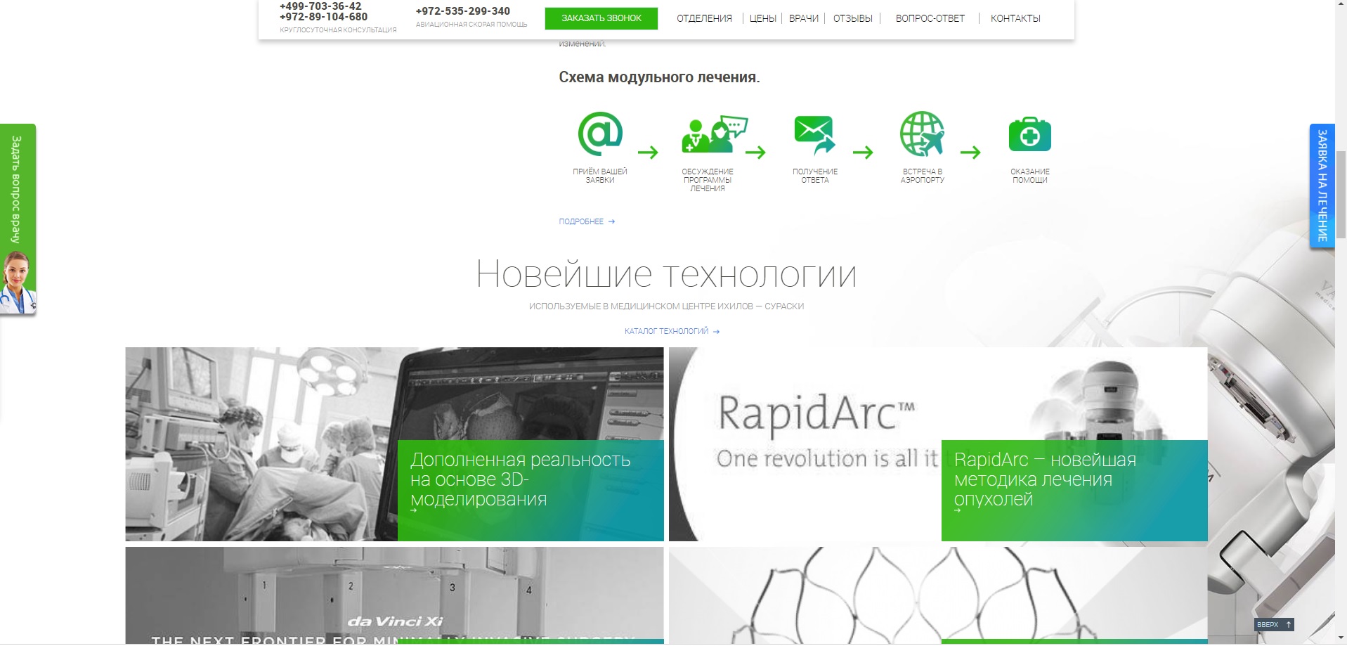Click the globe airplane airport meeting icon
1347x646 pixels.
pyautogui.click(x=922, y=134)
